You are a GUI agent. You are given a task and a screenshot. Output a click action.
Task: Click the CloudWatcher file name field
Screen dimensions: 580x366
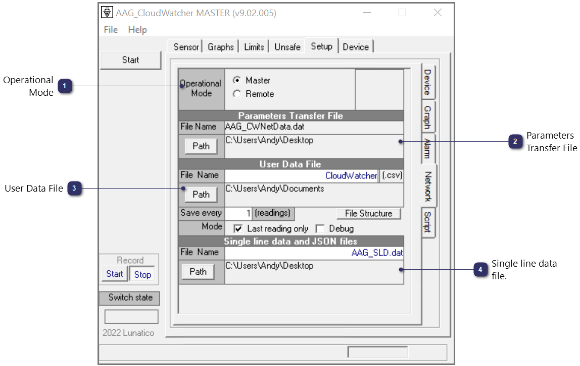click(302, 175)
